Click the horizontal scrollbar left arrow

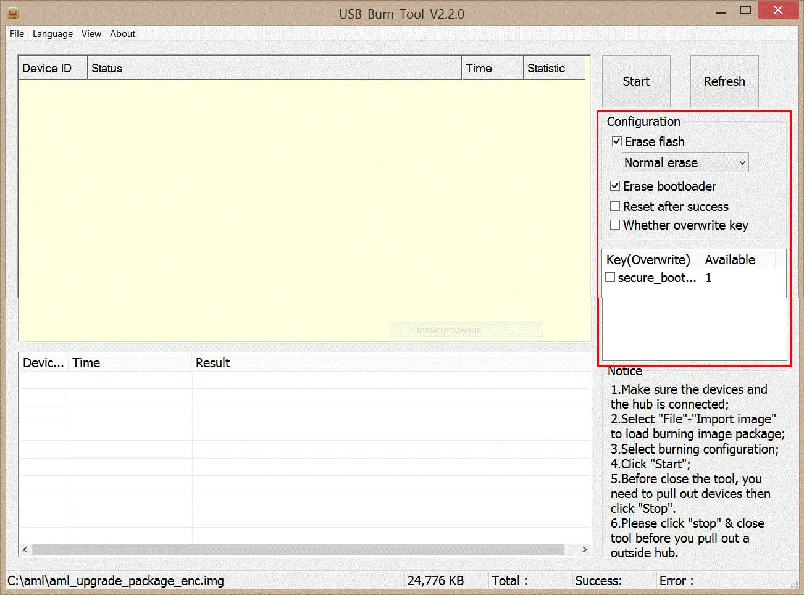25,549
